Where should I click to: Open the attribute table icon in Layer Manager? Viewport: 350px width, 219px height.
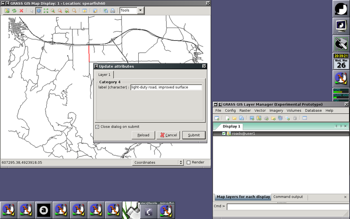[x=305, y=118]
